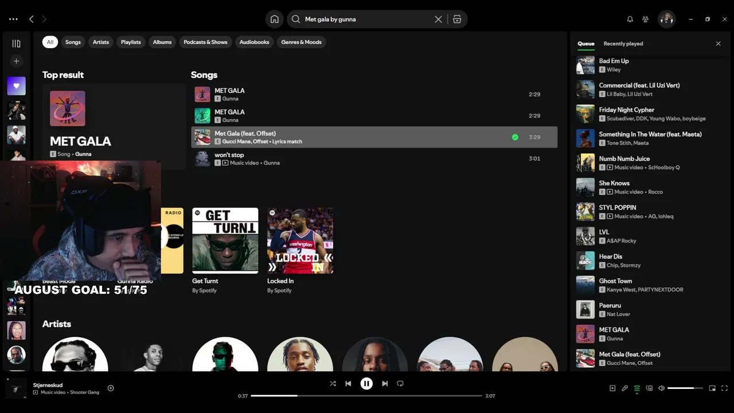The image size is (734, 413).
Task: Select Paeruru by Nat Lover in queue
Action: [649, 310]
